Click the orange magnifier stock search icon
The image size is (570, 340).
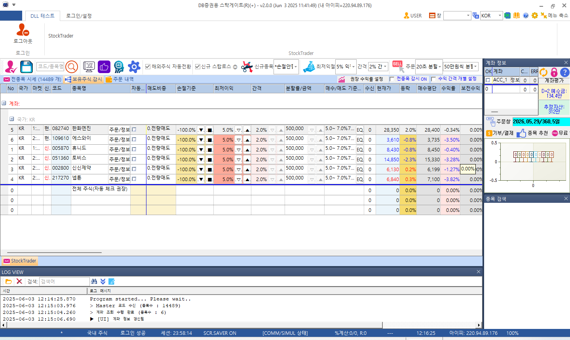click(72, 67)
